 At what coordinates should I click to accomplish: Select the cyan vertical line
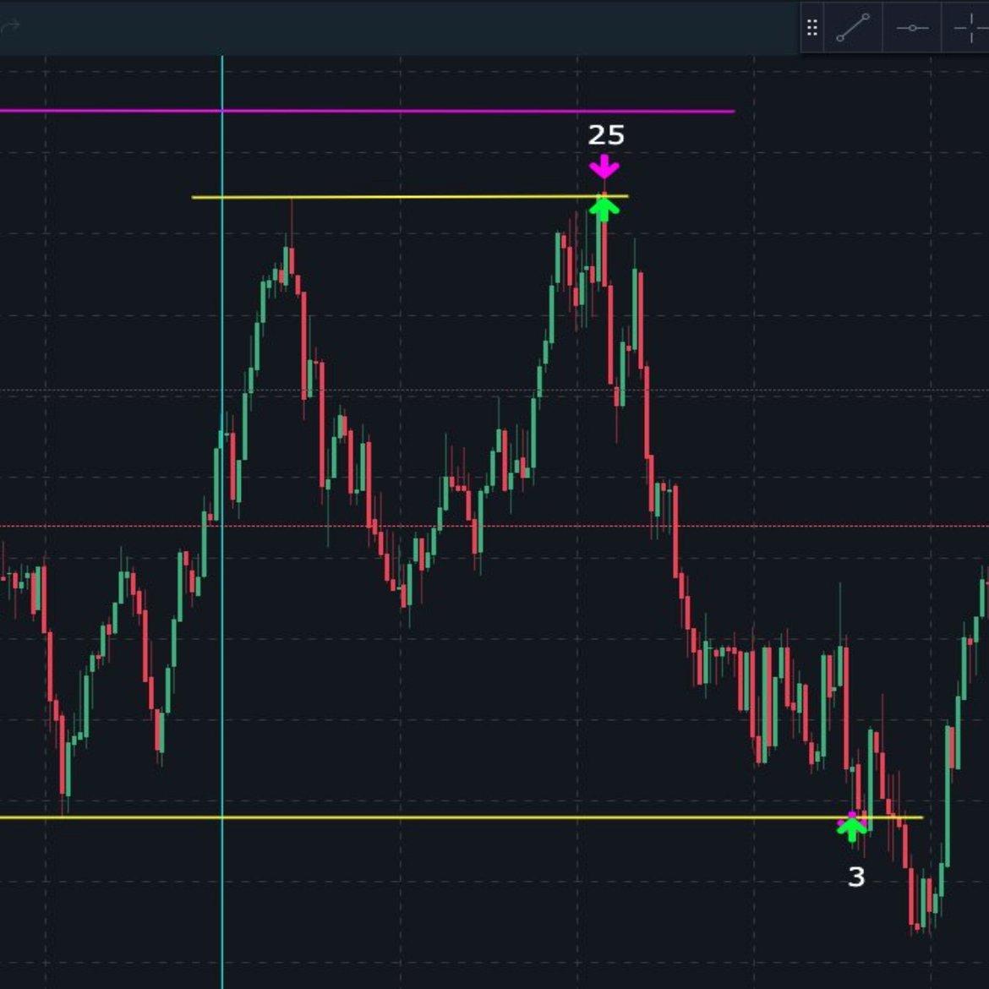pos(222,522)
